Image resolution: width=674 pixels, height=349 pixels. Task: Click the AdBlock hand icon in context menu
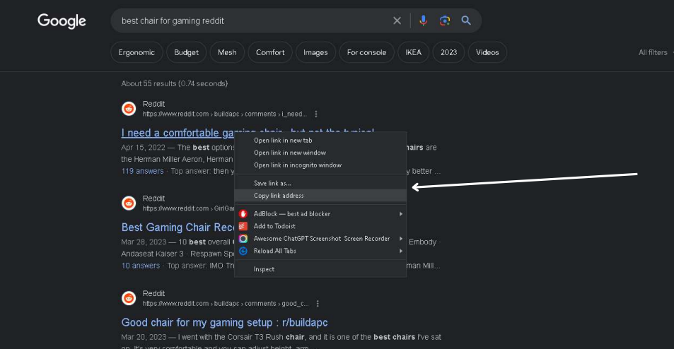tap(243, 214)
